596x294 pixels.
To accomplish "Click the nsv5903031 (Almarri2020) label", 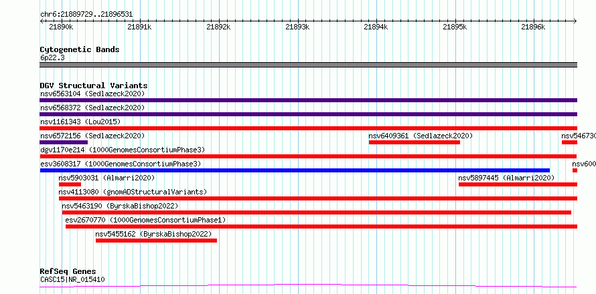I will click(x=106, y=178).
